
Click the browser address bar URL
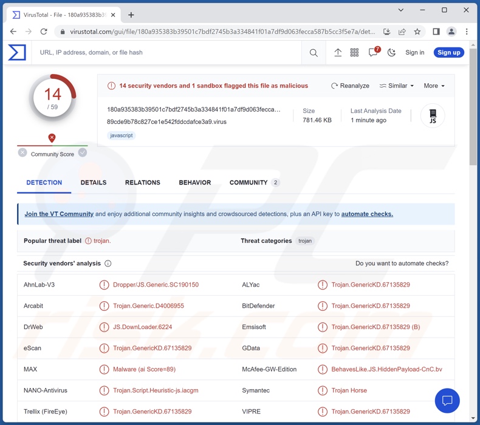pos(222,32)
